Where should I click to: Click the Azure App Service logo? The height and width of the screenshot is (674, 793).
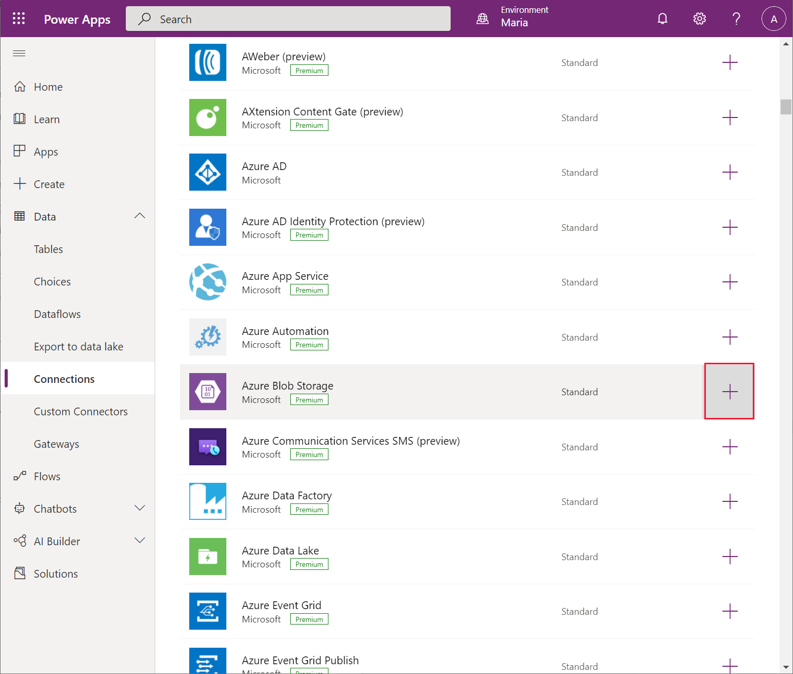point(208,282)
